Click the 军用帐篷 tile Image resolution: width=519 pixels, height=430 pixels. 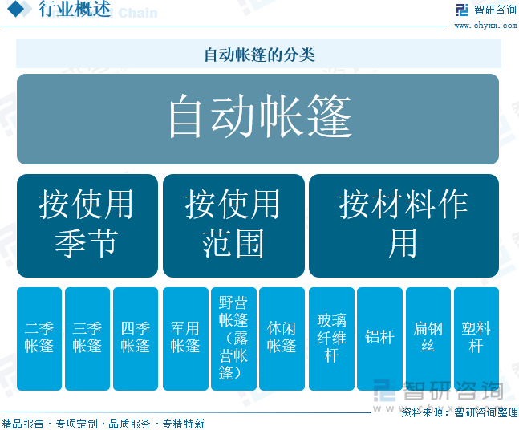[185, 339]
